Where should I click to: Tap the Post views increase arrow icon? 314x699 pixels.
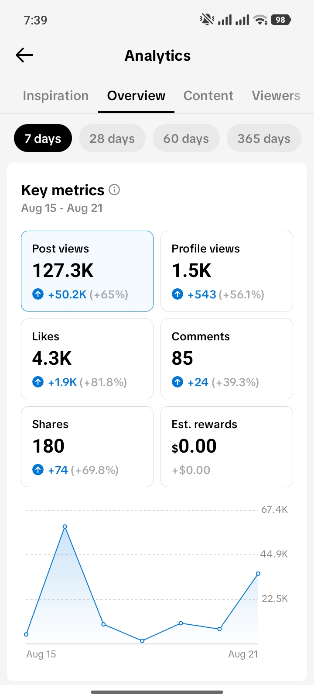point(38,294)
